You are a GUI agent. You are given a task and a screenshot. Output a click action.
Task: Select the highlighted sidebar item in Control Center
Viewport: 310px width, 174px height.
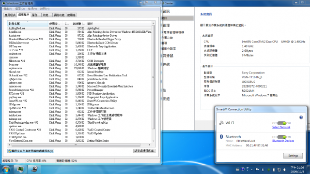178,18
